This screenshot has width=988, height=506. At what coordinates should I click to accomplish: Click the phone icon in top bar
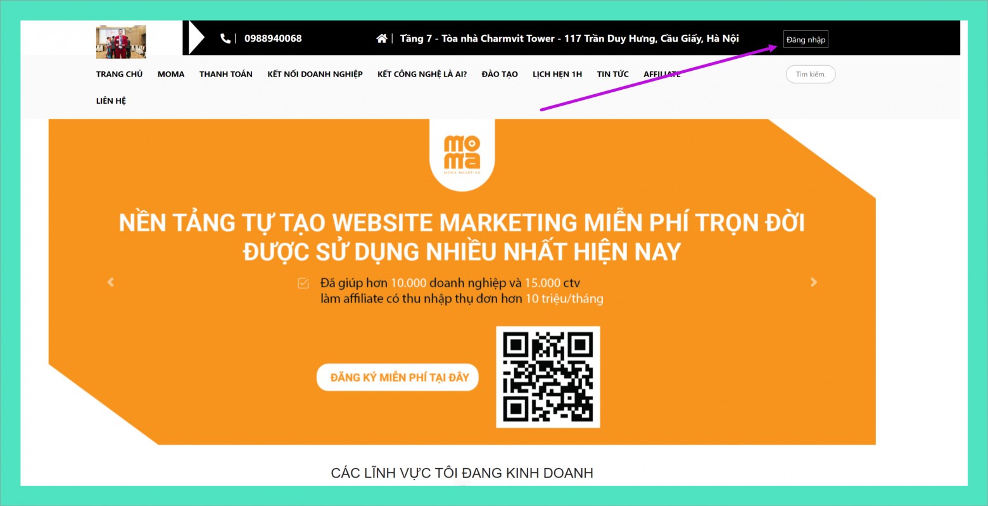click(x=225, y=39)
